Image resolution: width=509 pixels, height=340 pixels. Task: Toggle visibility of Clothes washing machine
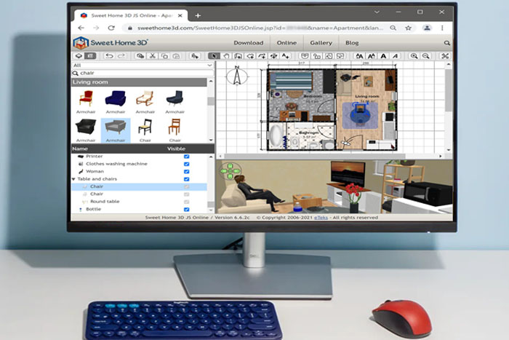187,164
